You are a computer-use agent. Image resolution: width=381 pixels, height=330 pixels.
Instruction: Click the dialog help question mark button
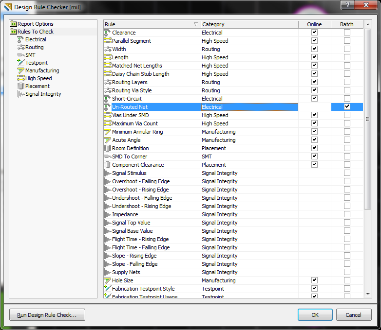pyautogui.click(x=347, y=4)
